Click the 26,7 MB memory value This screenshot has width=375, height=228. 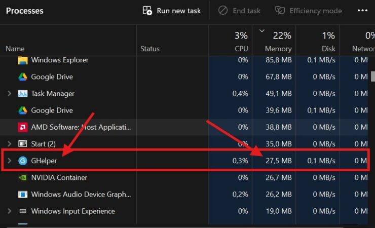point(279,177)
